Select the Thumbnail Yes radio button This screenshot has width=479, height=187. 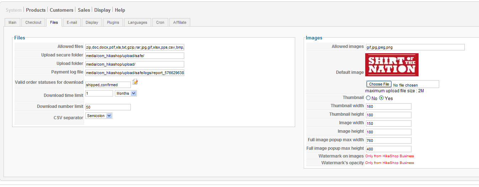pos(382,98)
